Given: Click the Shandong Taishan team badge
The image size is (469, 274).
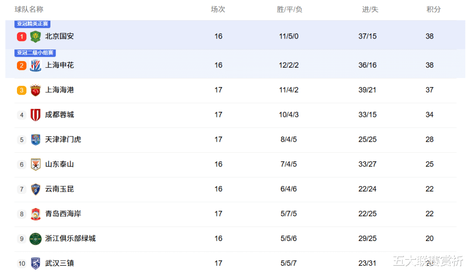Looking at the screenshot, I should tap(35, 164).
